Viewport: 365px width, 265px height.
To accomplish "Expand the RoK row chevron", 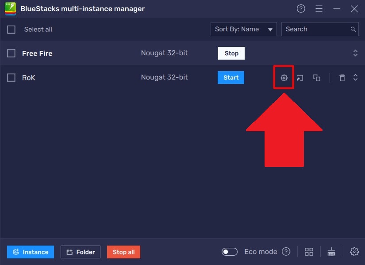I will [x=355, y=77].
